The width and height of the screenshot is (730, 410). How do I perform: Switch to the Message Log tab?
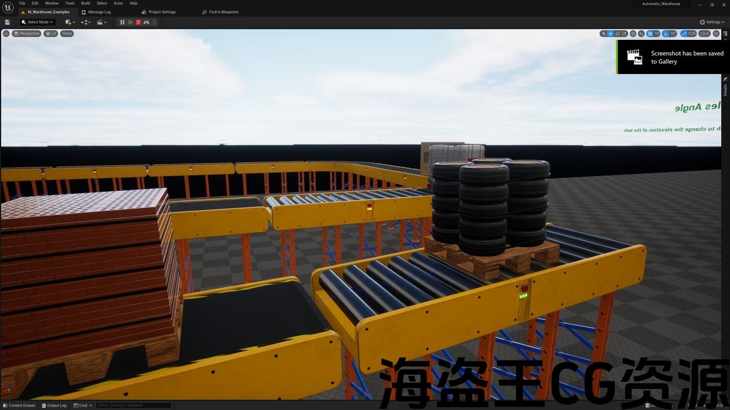point(99,12)
